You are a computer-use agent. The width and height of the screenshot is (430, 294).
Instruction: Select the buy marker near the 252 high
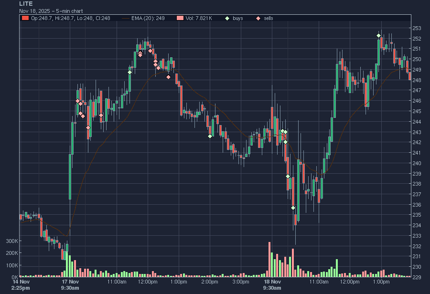pyautogui.click(x=379, y=36)
